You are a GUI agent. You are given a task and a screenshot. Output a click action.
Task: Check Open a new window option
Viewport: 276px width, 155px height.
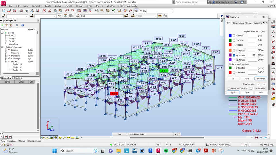pos(229,88)
